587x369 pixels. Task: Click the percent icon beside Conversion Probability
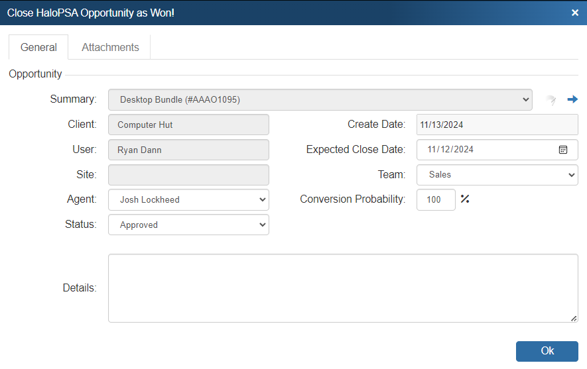[465, 199]
